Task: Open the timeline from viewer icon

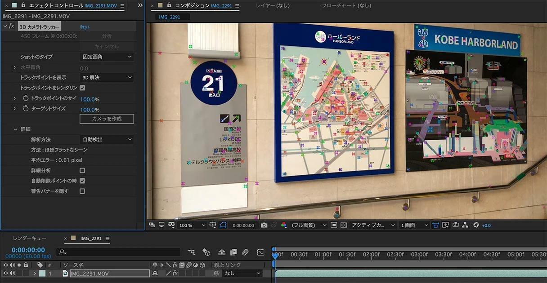Action: 456,225
